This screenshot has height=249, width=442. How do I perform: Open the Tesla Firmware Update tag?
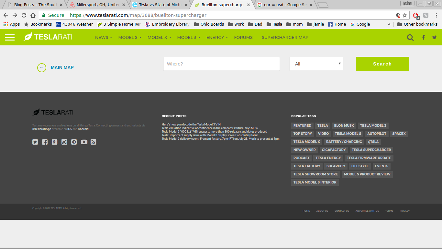point(369,158)
